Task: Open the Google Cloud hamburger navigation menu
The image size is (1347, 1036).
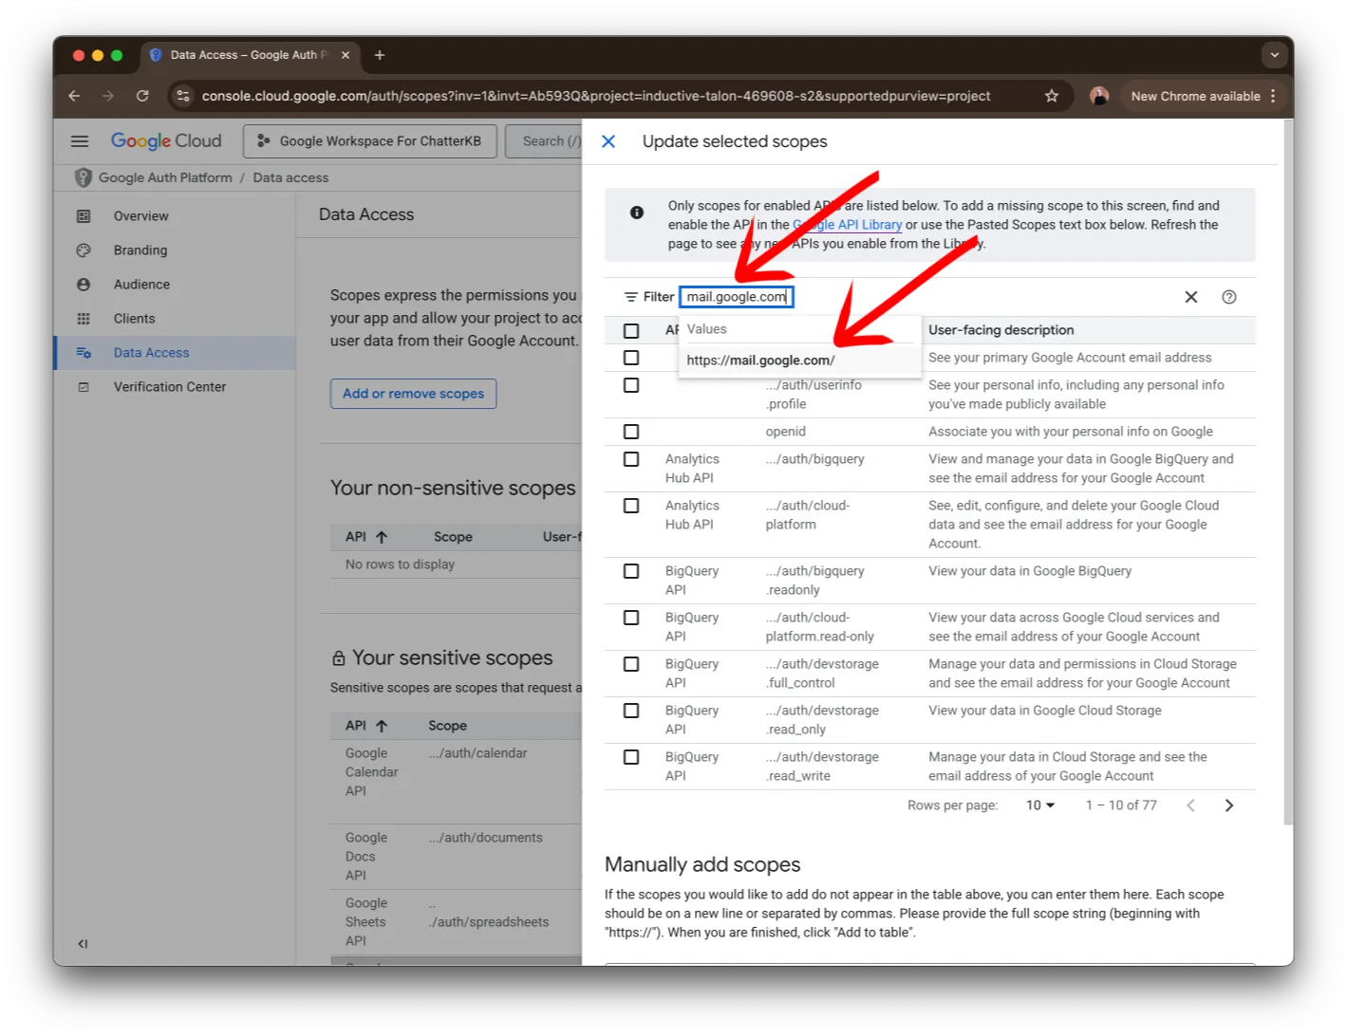Action: pos(80,141)
